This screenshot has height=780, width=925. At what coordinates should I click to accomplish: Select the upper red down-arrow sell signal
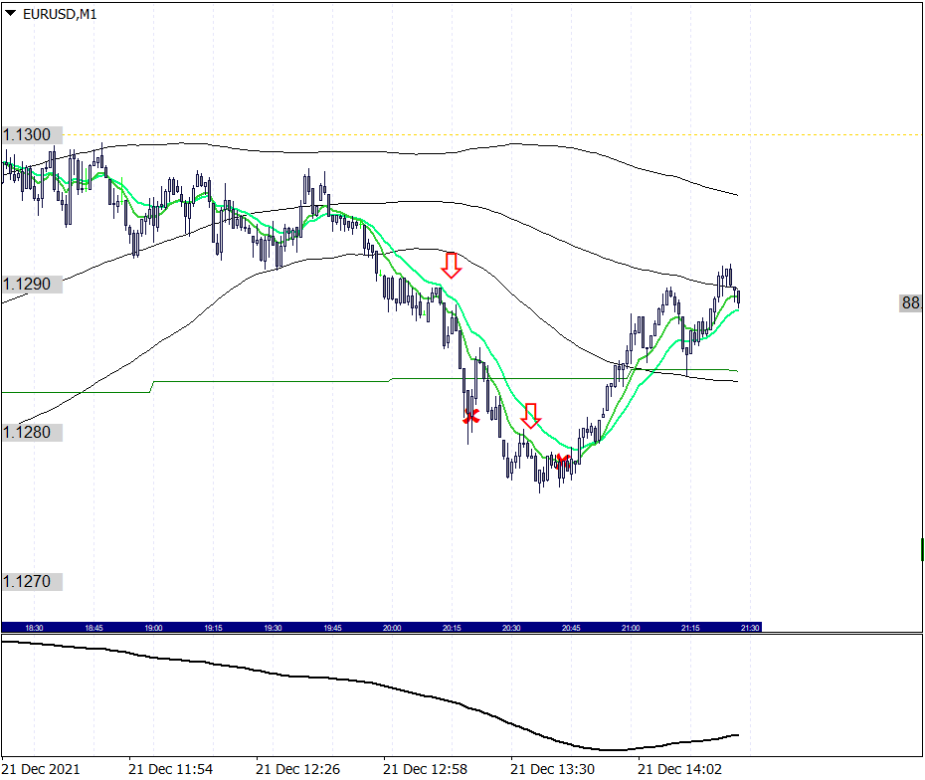pos(452,265)
